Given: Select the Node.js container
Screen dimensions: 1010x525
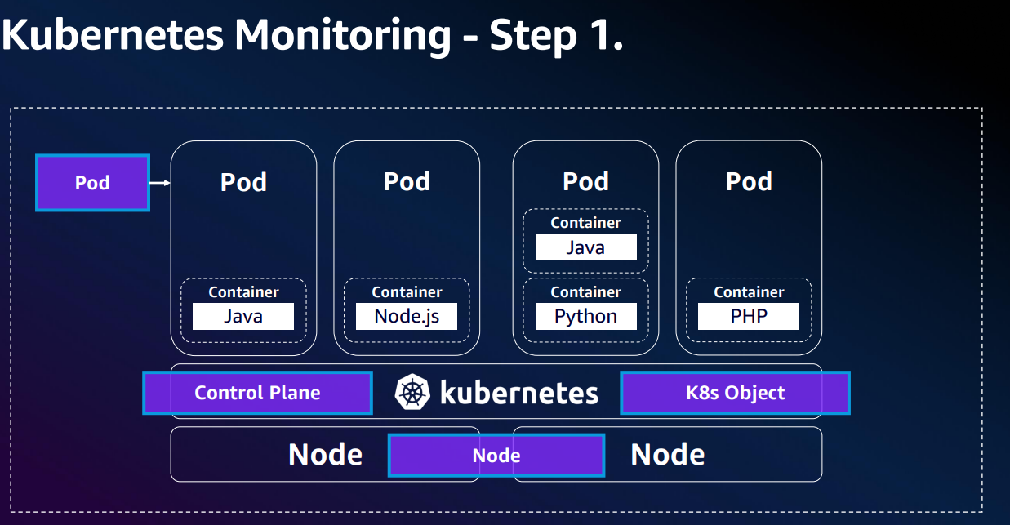Looking at the screenshot, I should pos(406,316).
